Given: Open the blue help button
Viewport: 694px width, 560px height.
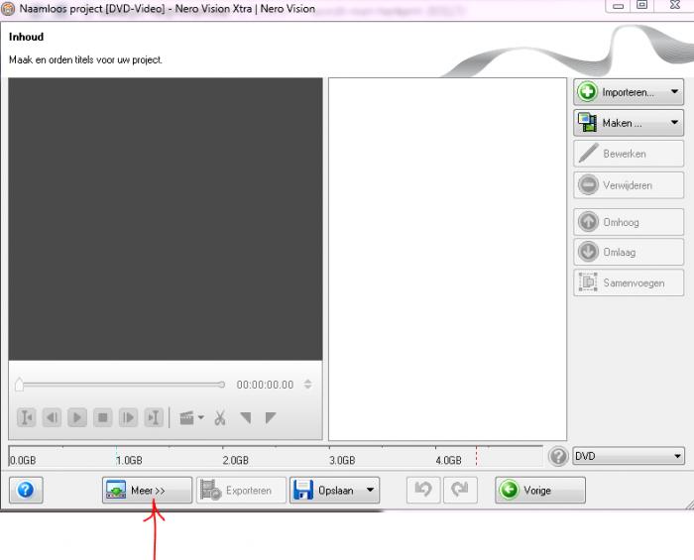Looking at the screenshot, I should 26,490.
